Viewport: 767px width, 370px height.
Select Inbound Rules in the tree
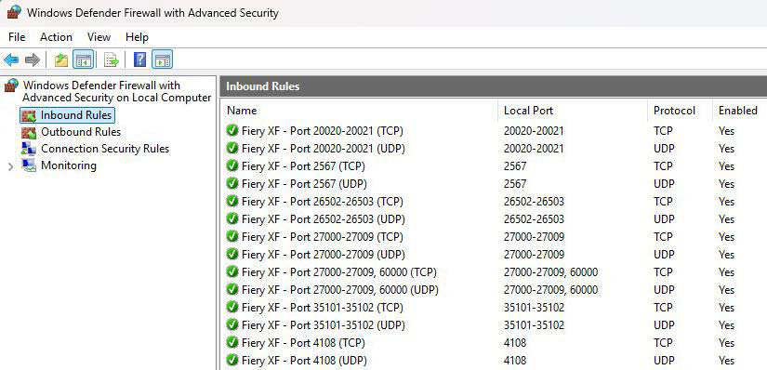pos(76,115)
